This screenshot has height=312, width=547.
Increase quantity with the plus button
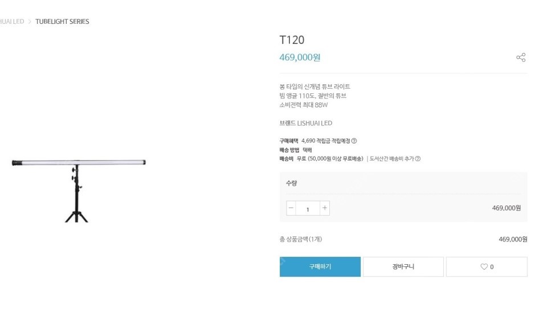pos(325,208)
